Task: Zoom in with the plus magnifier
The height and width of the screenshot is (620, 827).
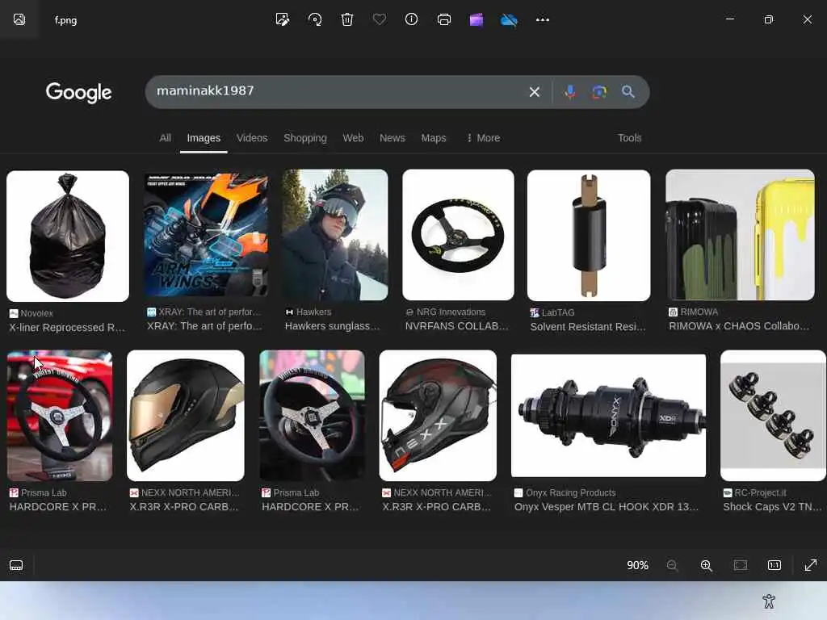Action: pyautogui.click(x=706, y=565)
